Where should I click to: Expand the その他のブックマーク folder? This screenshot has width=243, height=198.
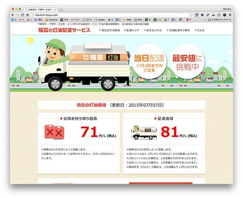point(219,20)
